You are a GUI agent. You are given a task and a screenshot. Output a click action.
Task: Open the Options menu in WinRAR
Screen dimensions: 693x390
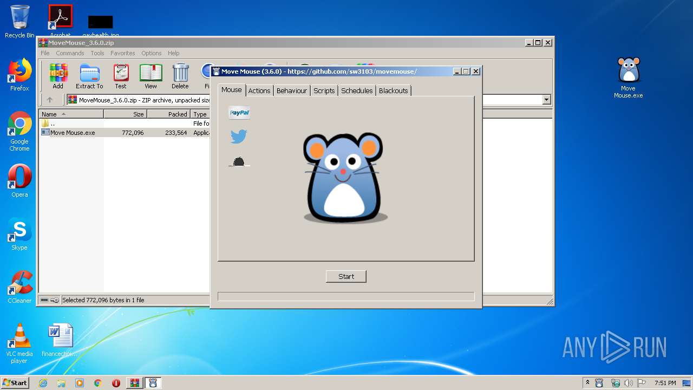tap(152, 53)
